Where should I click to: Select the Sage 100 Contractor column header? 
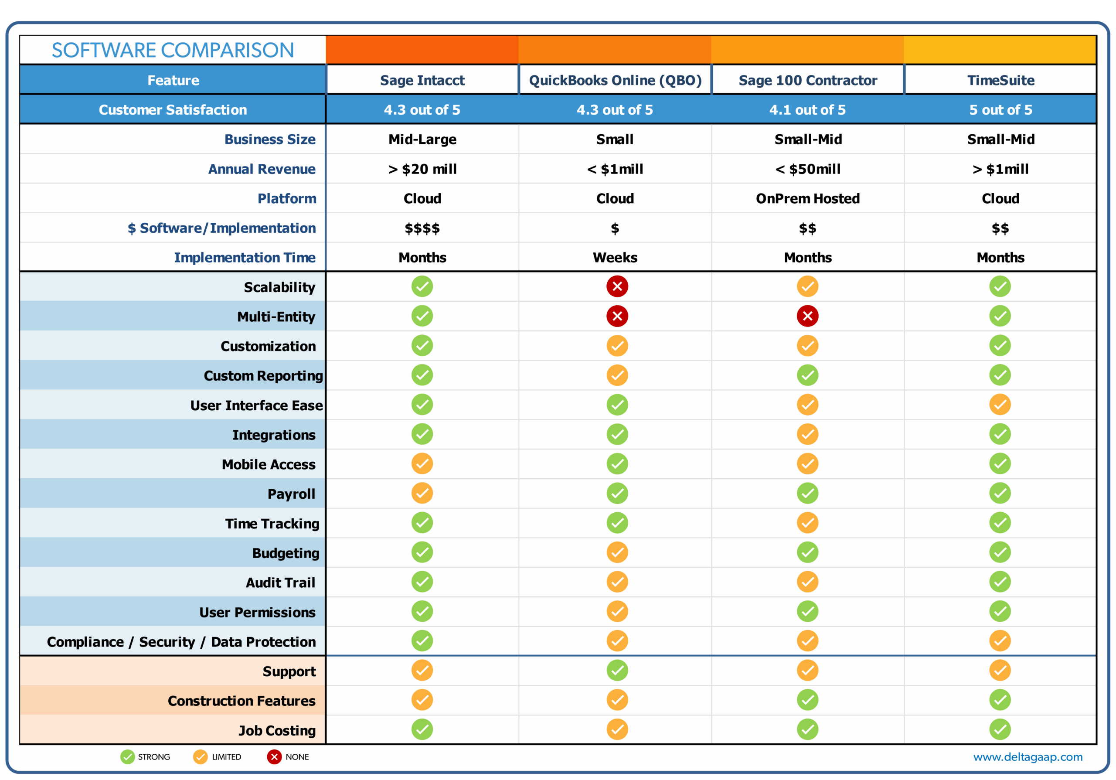pyautogui.click(x=808, y=80)
